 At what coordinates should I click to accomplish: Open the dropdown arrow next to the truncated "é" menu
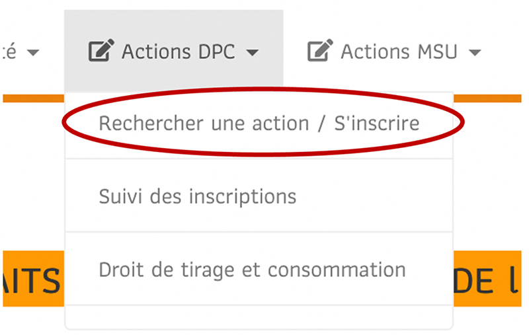point(33,53)
